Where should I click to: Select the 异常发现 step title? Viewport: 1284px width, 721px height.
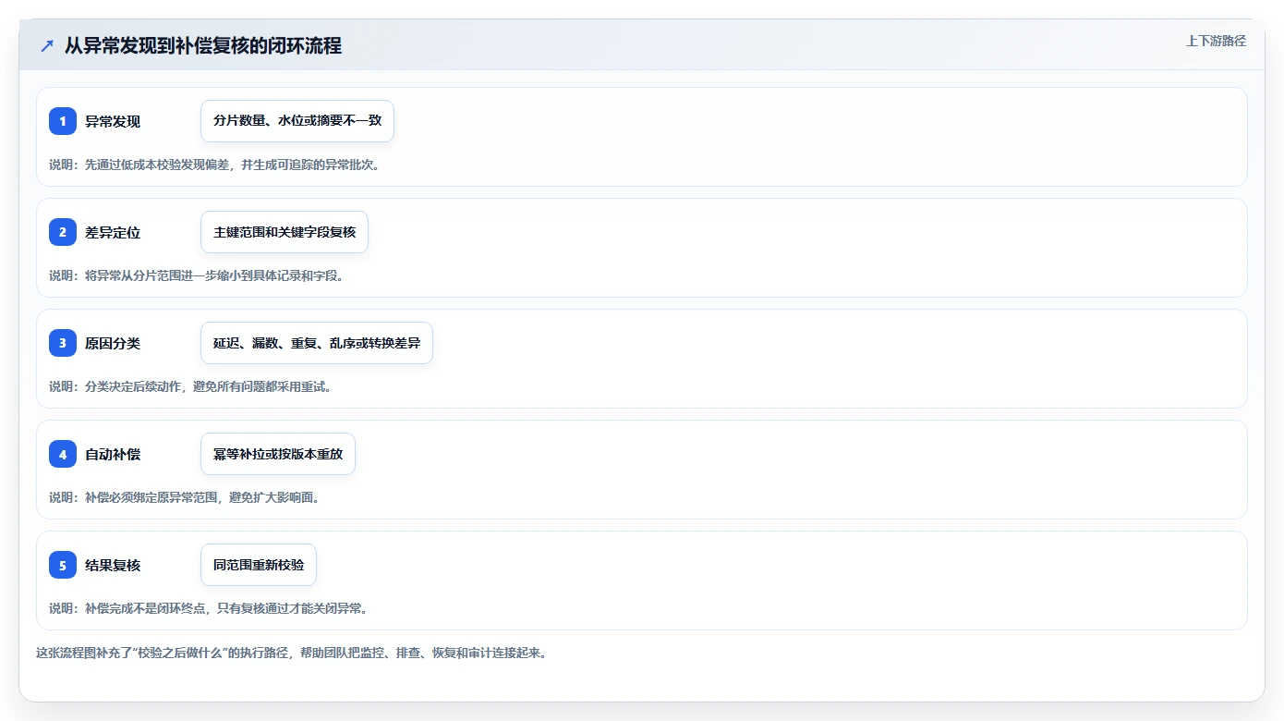pos(113,121)
